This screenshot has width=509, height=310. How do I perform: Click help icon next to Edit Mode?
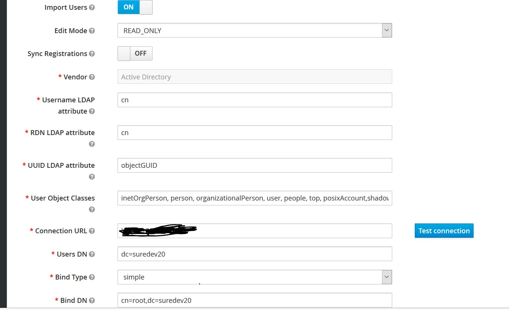pyautogui.click(x=92, y=31)
